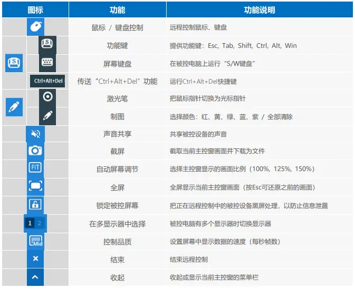Viewport: 355px width, 289px height.
Task: Click the mouse/keyboard control icon
Action: click(35, 27)
